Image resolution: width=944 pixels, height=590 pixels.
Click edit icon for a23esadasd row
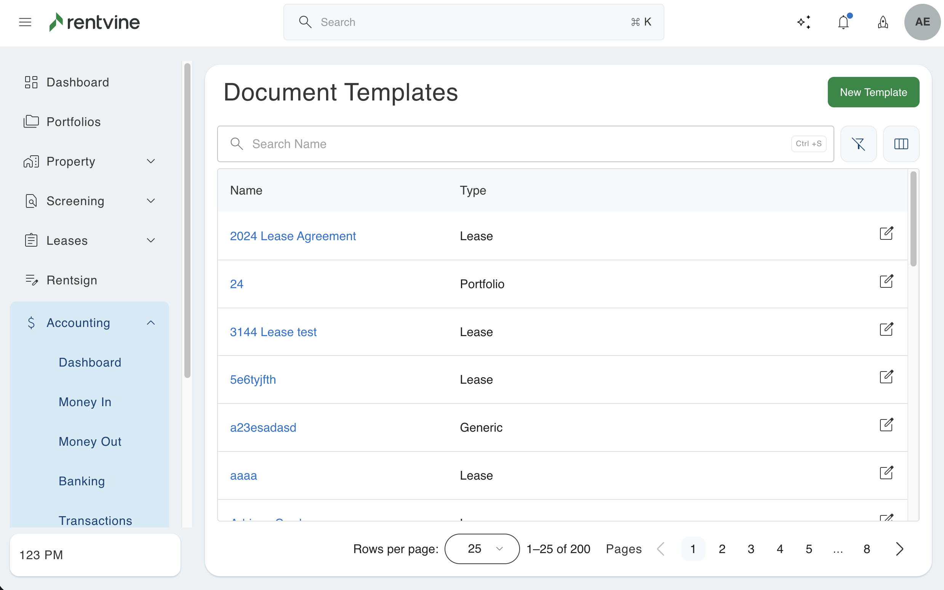click(x=886, y=424)
